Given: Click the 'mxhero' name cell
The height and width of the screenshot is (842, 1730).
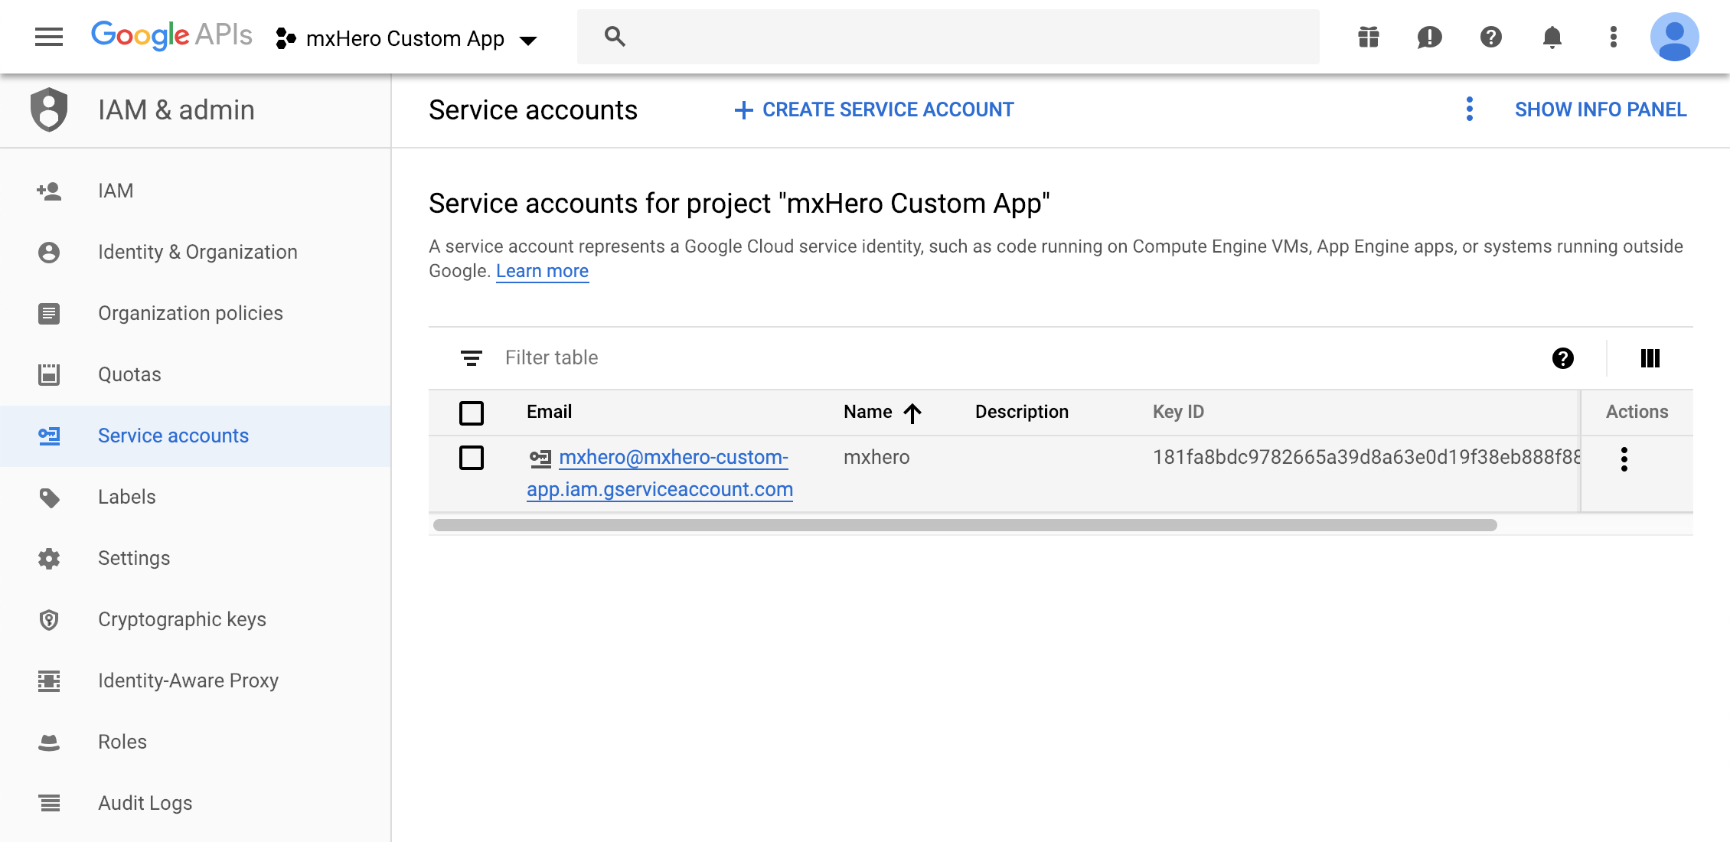Looking at the screenshot, I should click(x=876, y=457).
